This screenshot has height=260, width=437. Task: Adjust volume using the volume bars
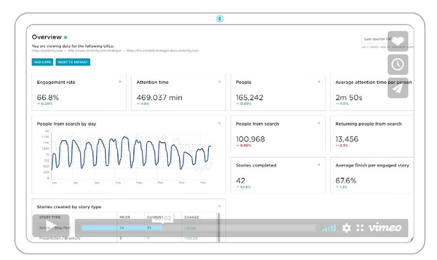(329, 227)
